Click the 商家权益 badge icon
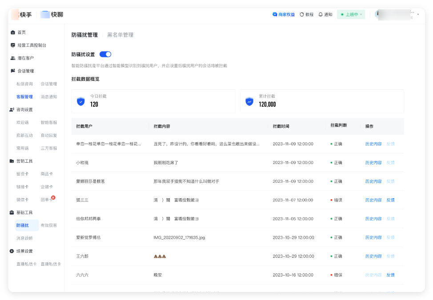Image resolution: width=433 pixels, height=300 pixels. click(275, 14)
